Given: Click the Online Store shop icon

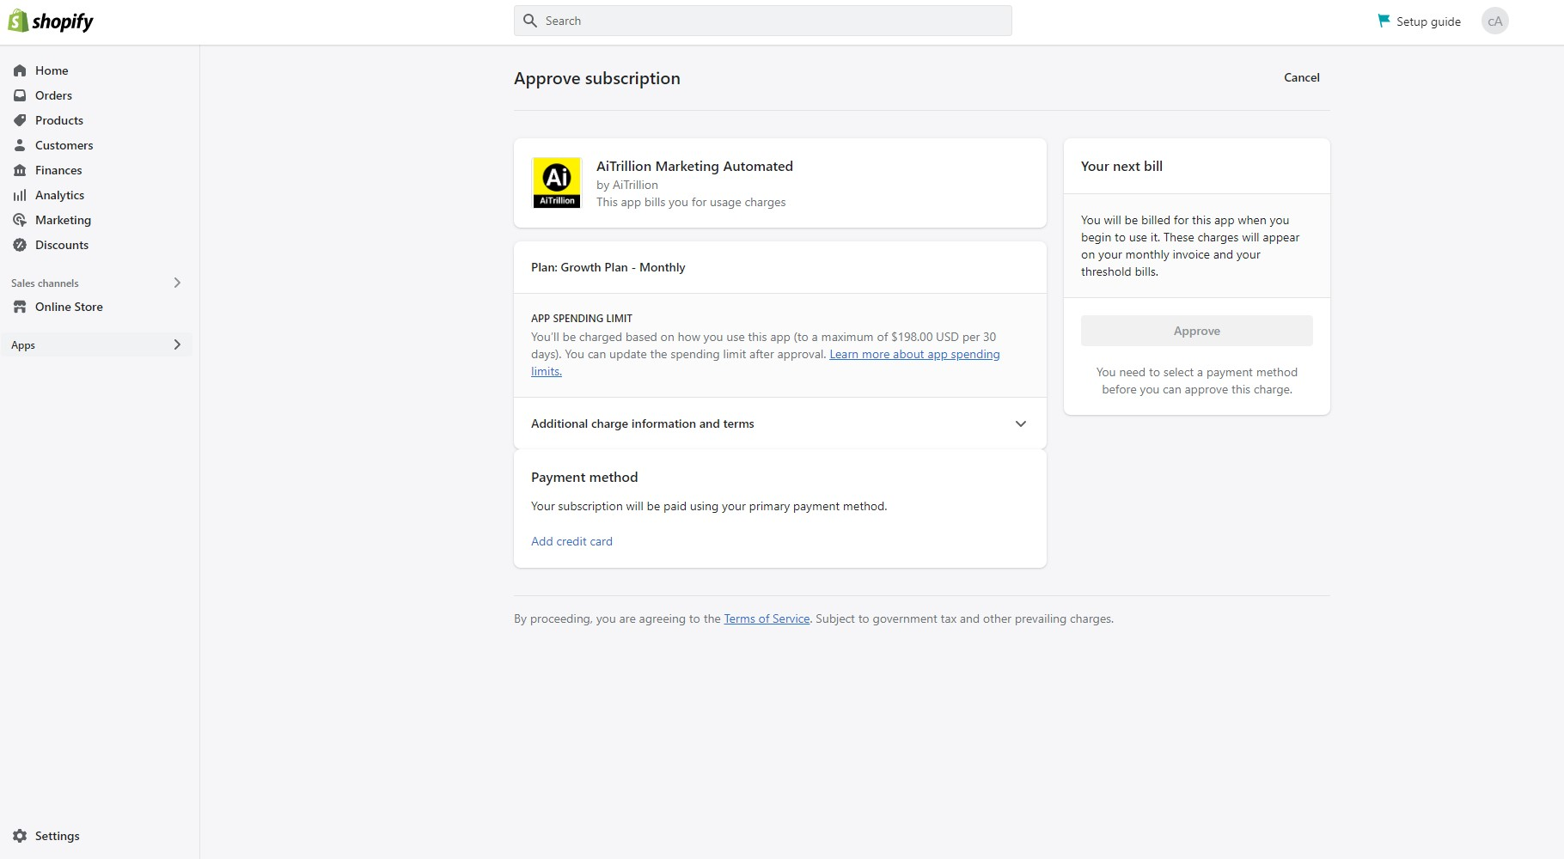Looking at the screenshot, I should (x=20, y=307).
